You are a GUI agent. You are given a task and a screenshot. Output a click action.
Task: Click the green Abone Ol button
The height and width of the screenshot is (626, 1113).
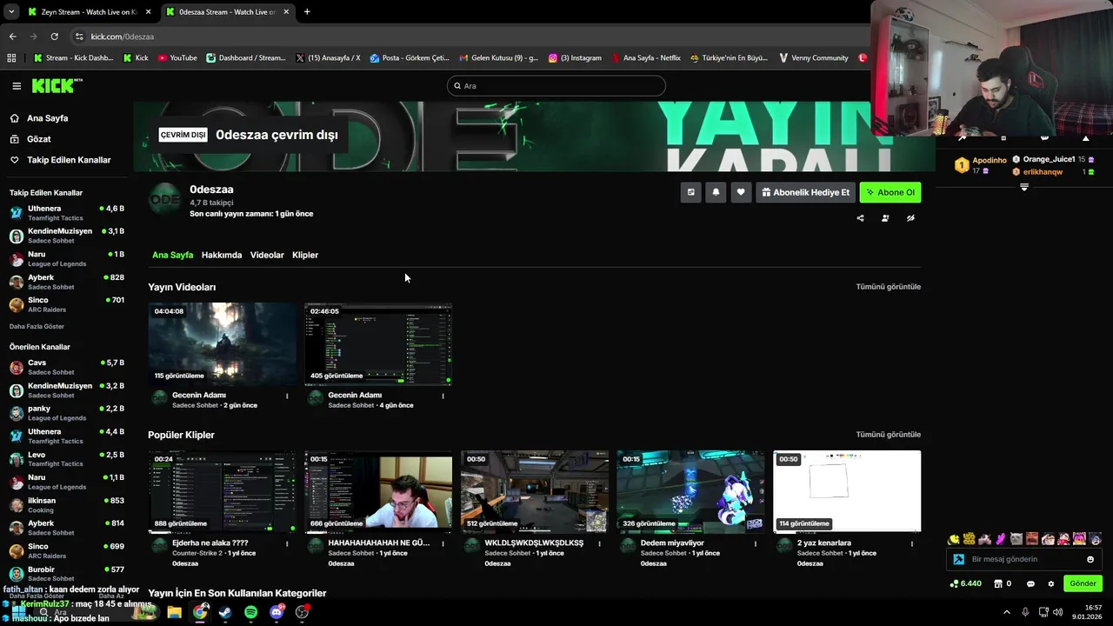[890, 192]
